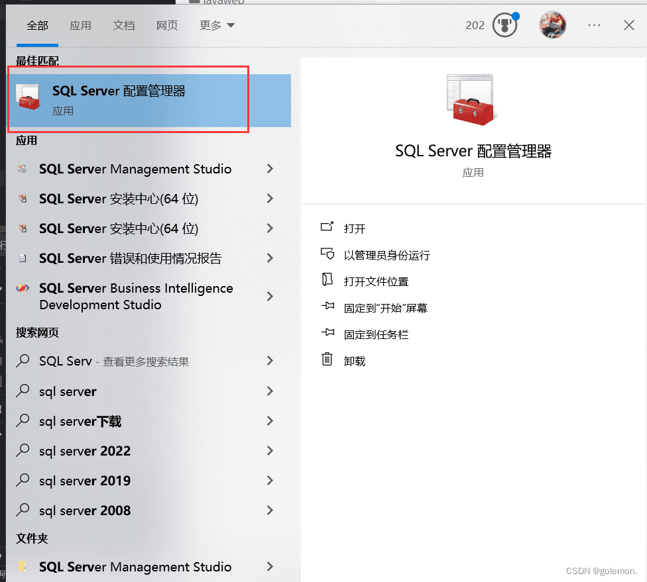Click the user profile avatar
647x582 pixels.
[552, 25]
